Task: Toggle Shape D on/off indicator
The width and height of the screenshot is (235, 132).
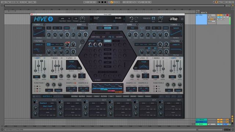Action: pyautogui.click(x=147, y=83)
